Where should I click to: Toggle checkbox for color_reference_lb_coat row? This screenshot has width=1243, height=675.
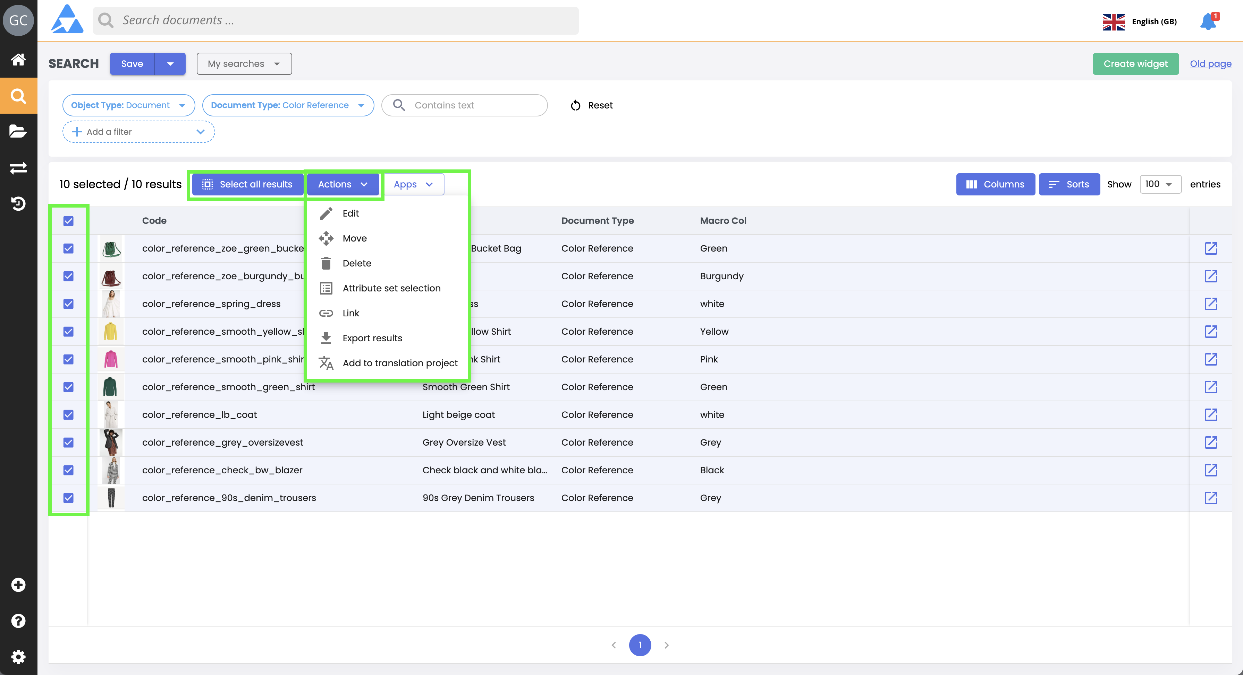click(68, 415)
